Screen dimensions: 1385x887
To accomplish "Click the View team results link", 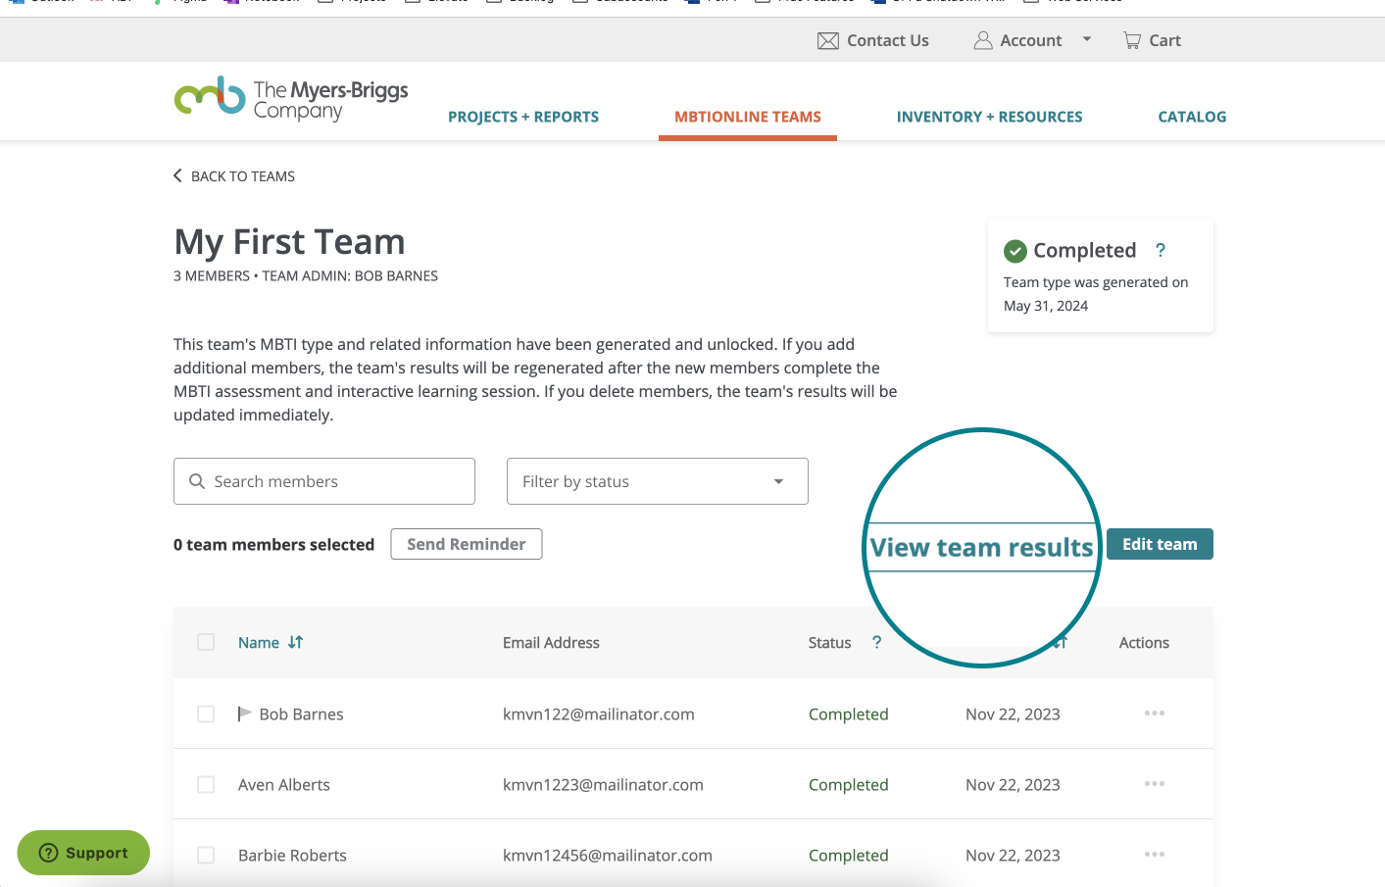I will (x=981, y=547).
